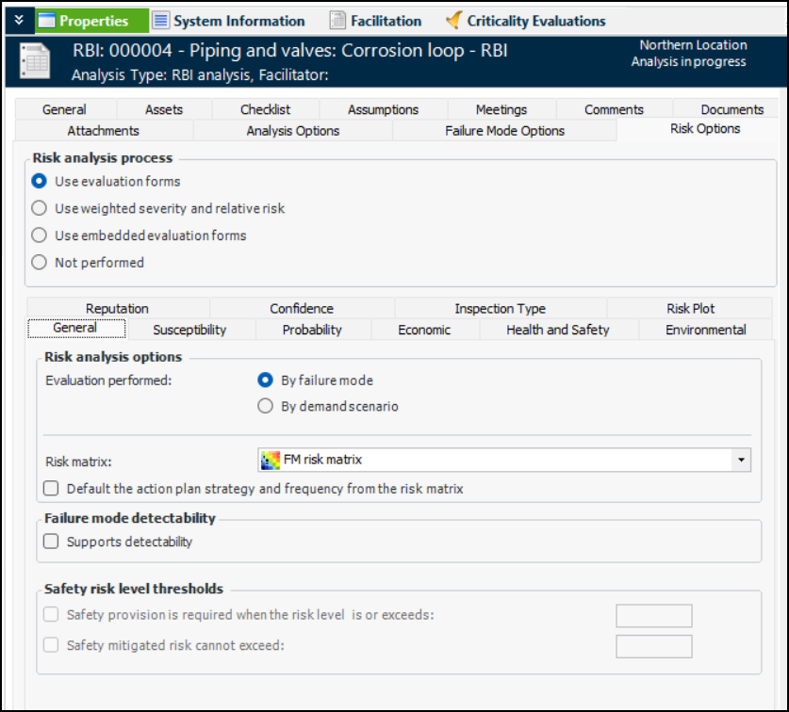This screenshot has height=712, width=789.
Task: Click the Safety mitigated risk input box
Action: tap(653, 646)
